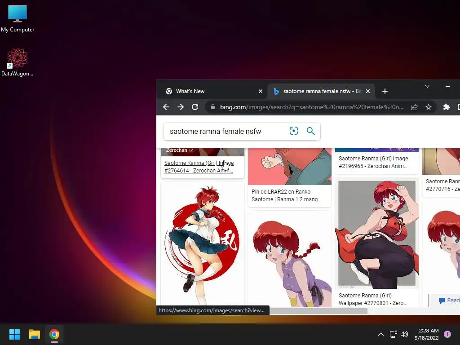Bookmark this tab with star icon
This screenshot has width=460, height=345.
(x=429, y=107)
